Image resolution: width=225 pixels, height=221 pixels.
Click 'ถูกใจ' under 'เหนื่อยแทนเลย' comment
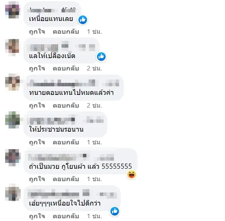(x=37, y=32)
